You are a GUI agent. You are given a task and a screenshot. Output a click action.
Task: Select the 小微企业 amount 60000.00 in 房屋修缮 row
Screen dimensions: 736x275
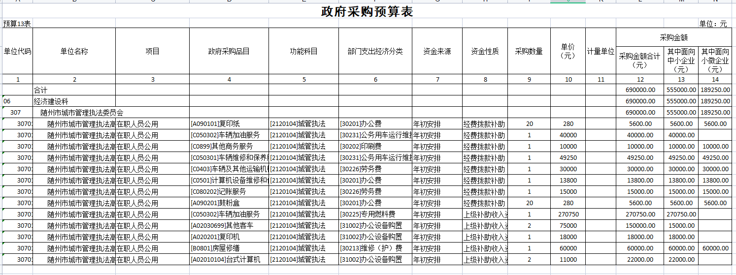(x=715, y=248)
